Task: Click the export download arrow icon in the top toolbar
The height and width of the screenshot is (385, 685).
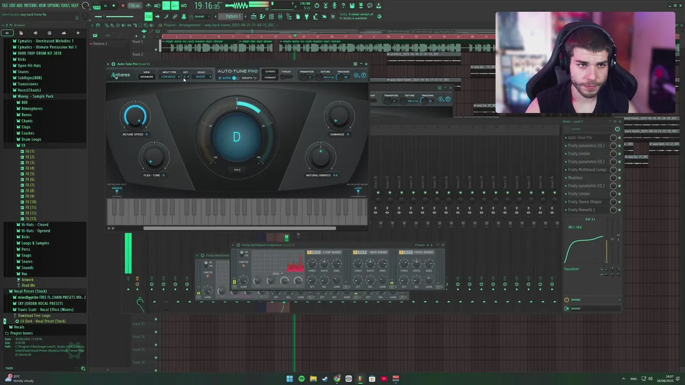Action: click(x=379, y=6)
